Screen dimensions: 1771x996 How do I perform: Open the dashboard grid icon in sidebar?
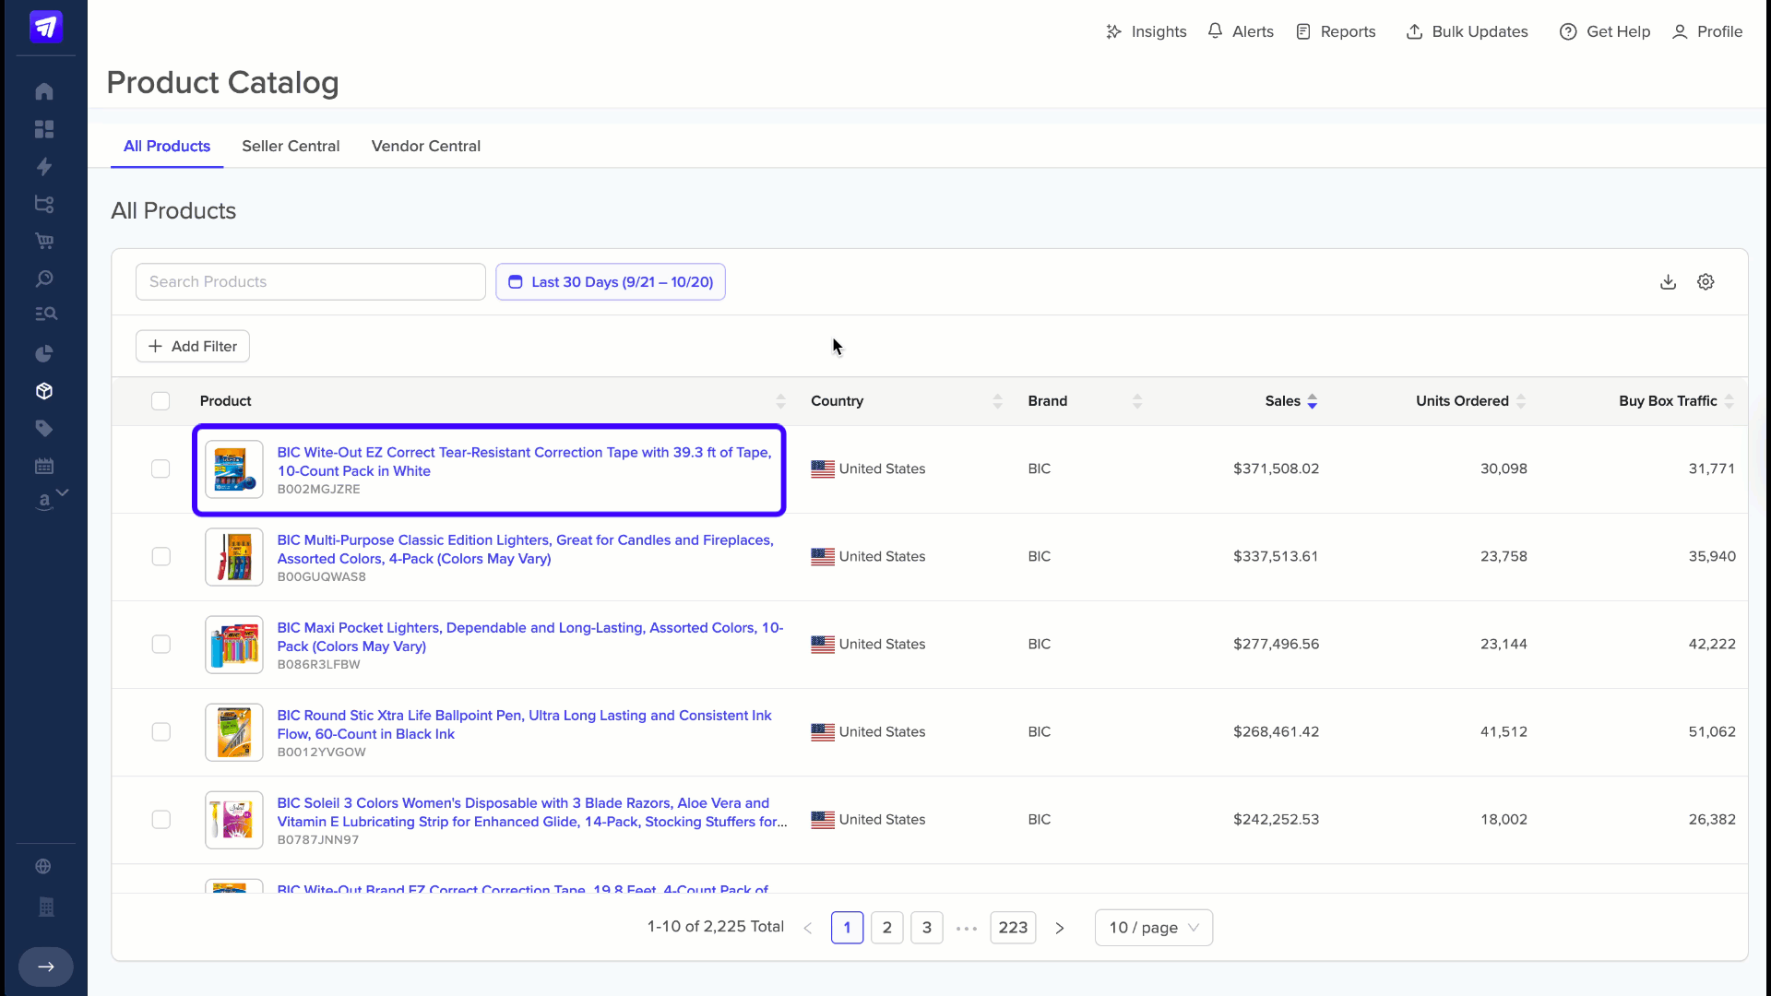coord(44,129)
